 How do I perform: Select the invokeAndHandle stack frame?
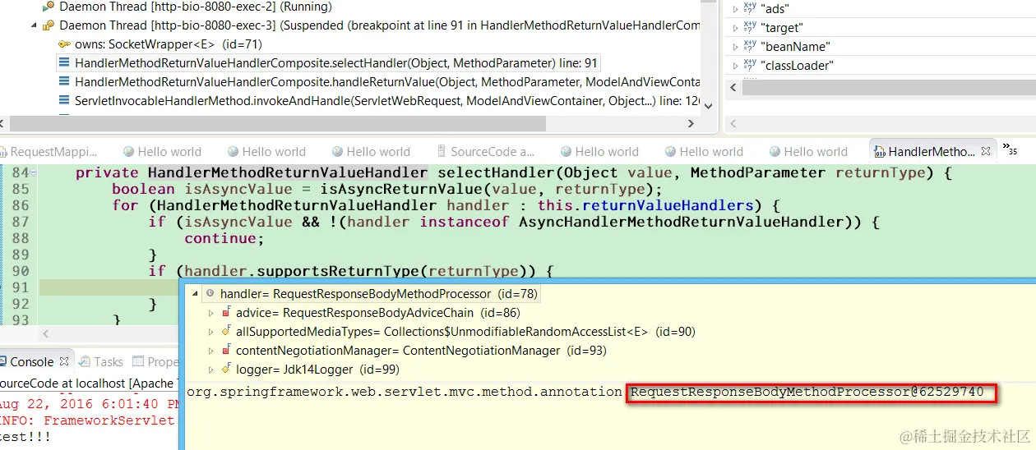(387, 101)
